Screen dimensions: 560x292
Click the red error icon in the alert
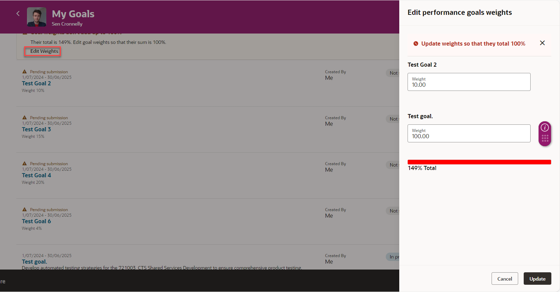[416, 44]
